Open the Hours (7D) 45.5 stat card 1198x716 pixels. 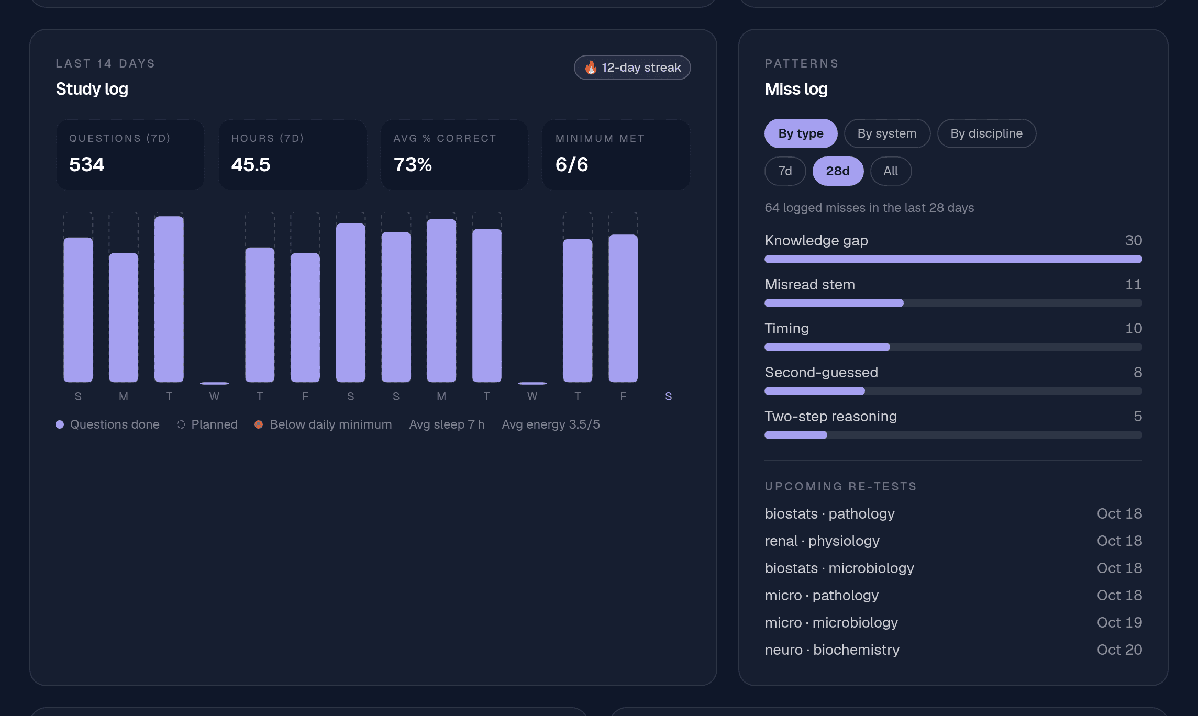pyautogui.click(x=292, y=155)
